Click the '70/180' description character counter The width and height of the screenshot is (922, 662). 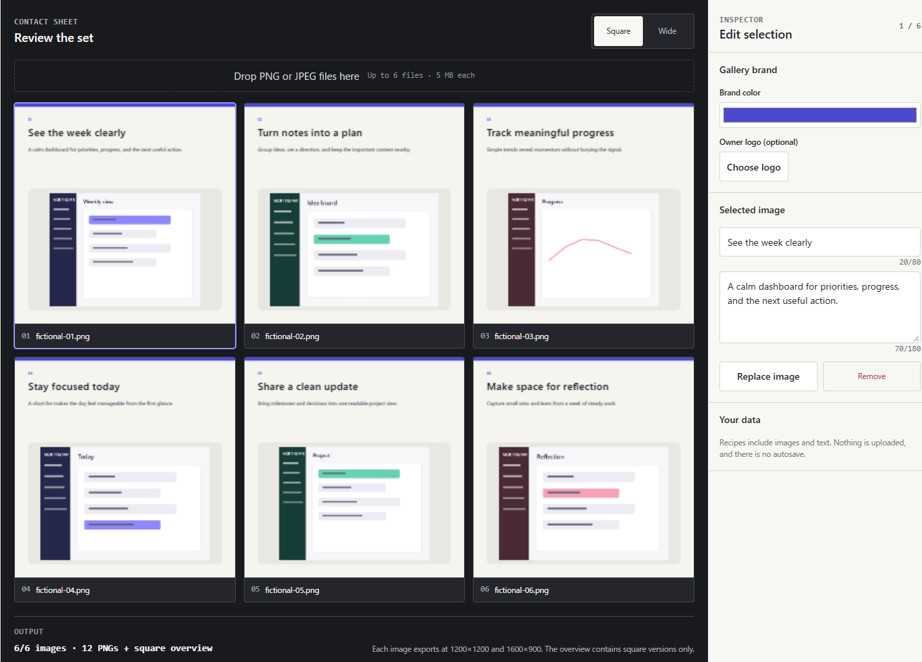click(x=908, y=349)
